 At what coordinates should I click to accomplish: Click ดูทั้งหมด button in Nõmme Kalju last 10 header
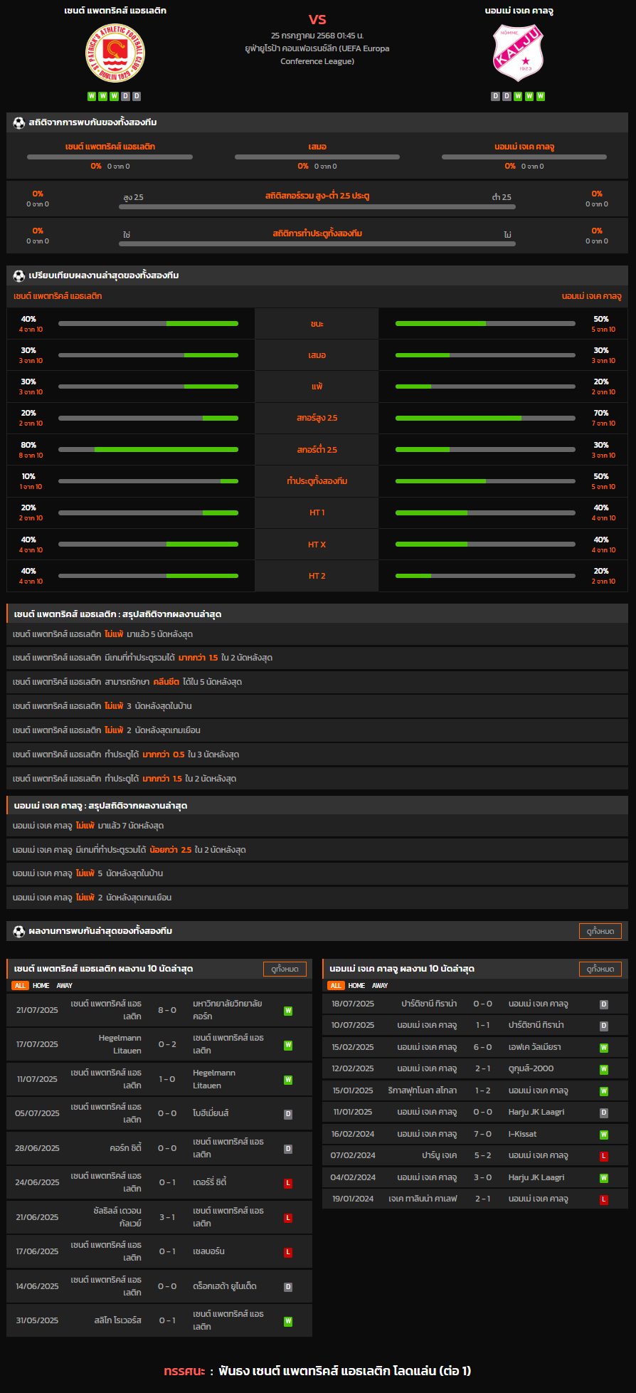click(x=600, y=969)
